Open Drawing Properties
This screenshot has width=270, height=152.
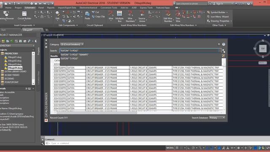tap(218, 21)
